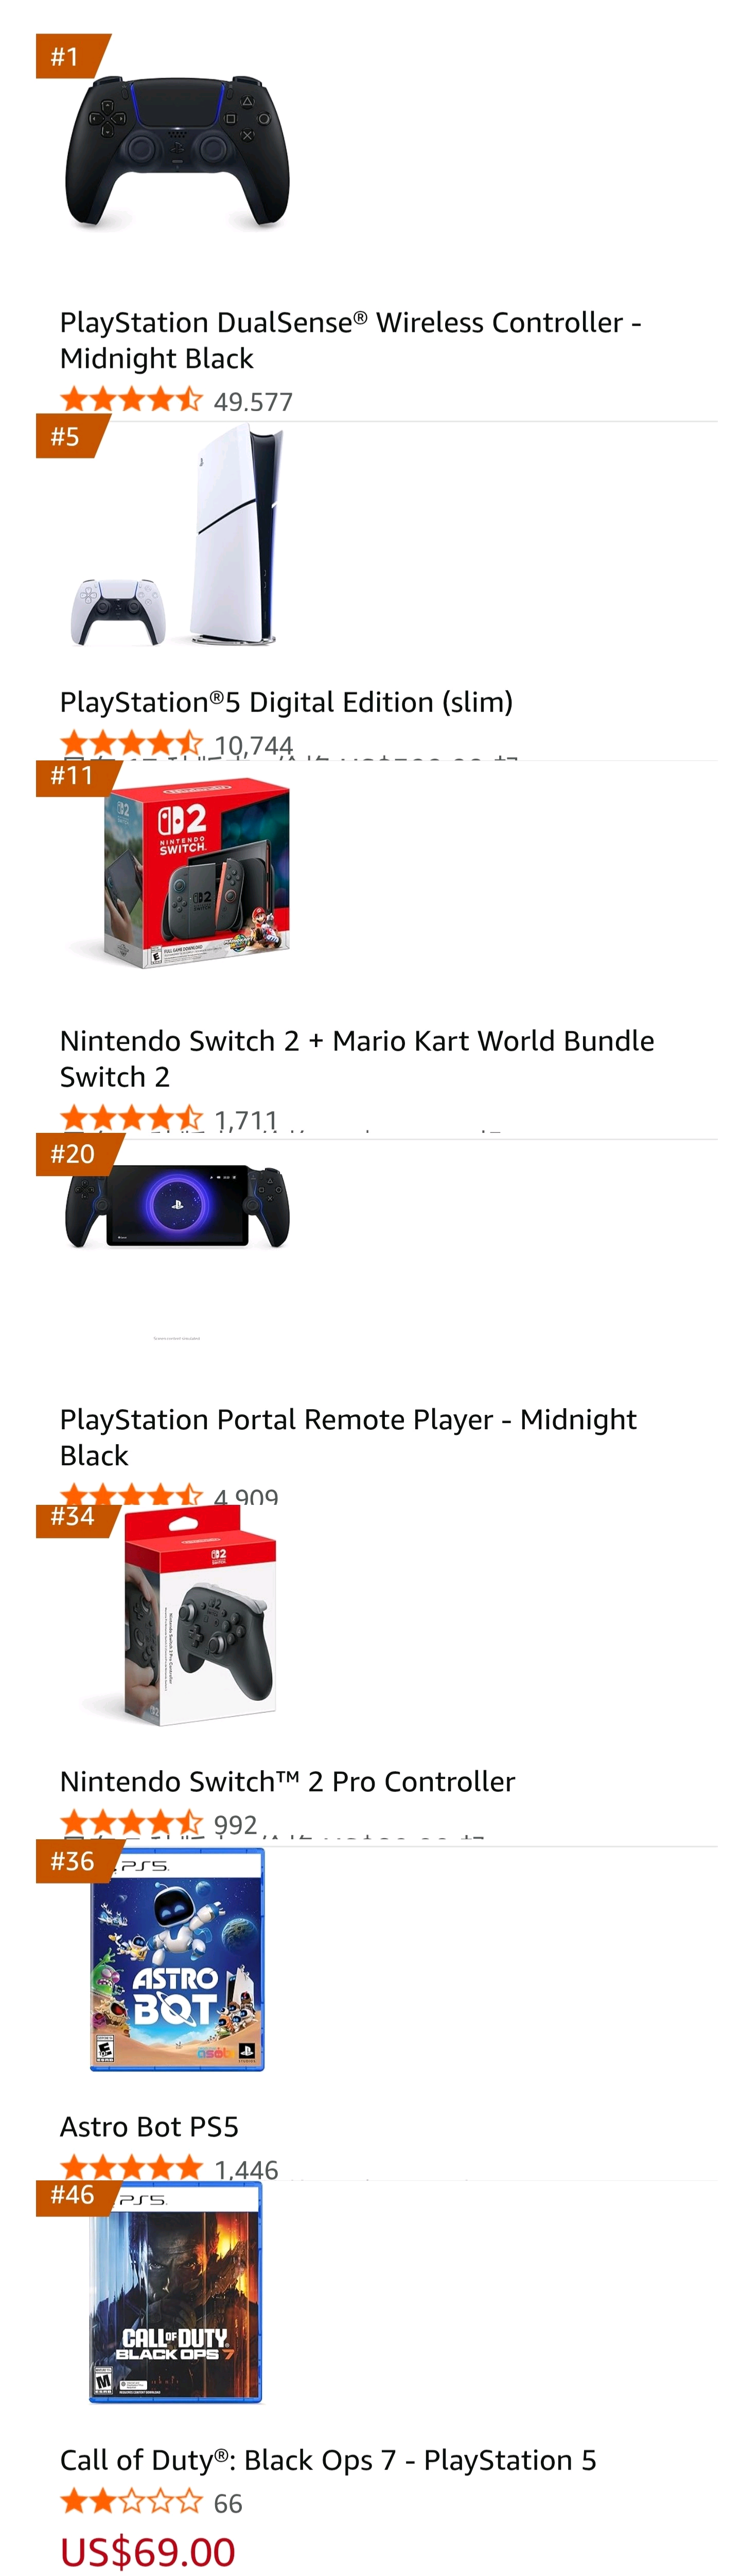Image resolution: width=741 pixels, height=2576 pixels.
Task: Click Nintendo Switch 2 Mario Kart World Bundle title
Action: click(x=356, y=1058)
